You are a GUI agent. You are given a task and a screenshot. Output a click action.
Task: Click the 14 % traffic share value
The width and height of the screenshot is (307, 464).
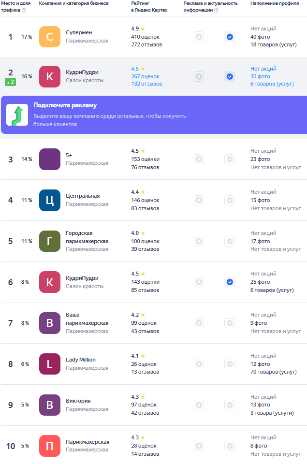(27, 159)
